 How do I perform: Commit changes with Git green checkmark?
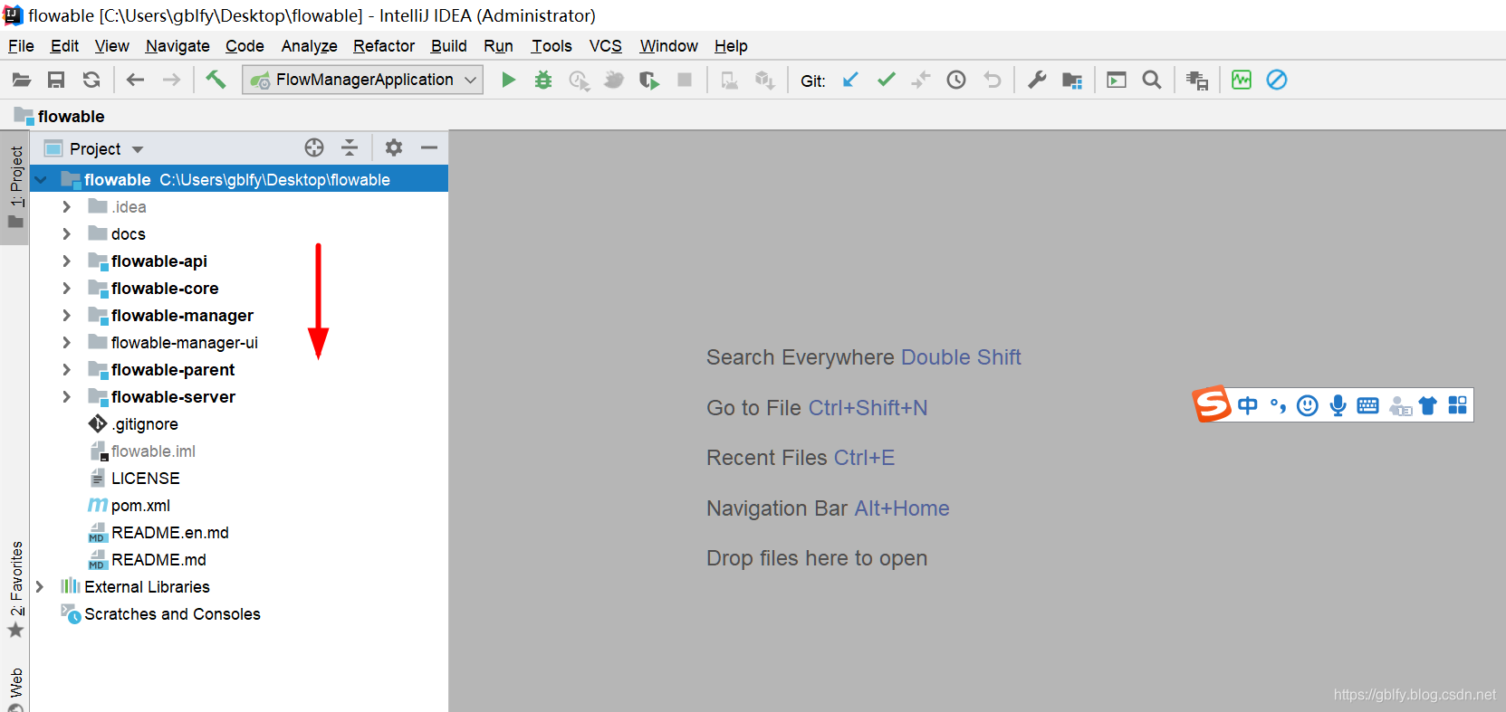887,81
